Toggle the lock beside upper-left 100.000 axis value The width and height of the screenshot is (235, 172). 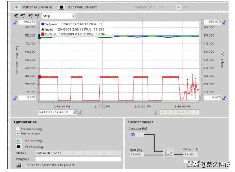click(x=15, y=22)
